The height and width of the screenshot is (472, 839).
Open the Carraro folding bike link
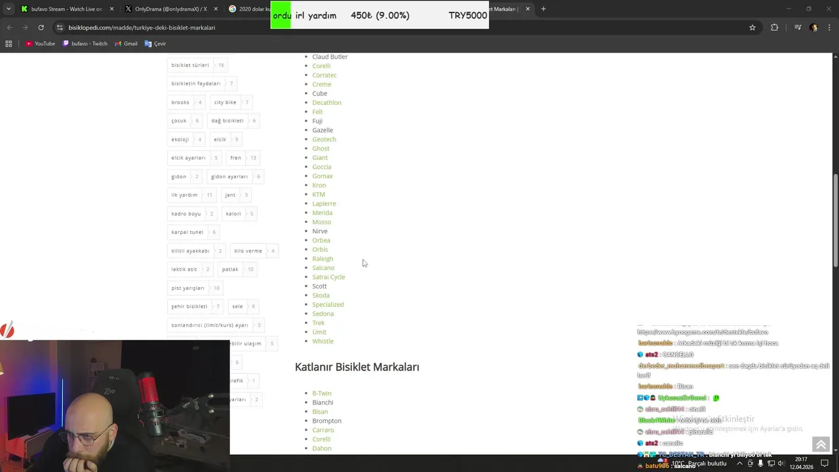click(323, 430)
